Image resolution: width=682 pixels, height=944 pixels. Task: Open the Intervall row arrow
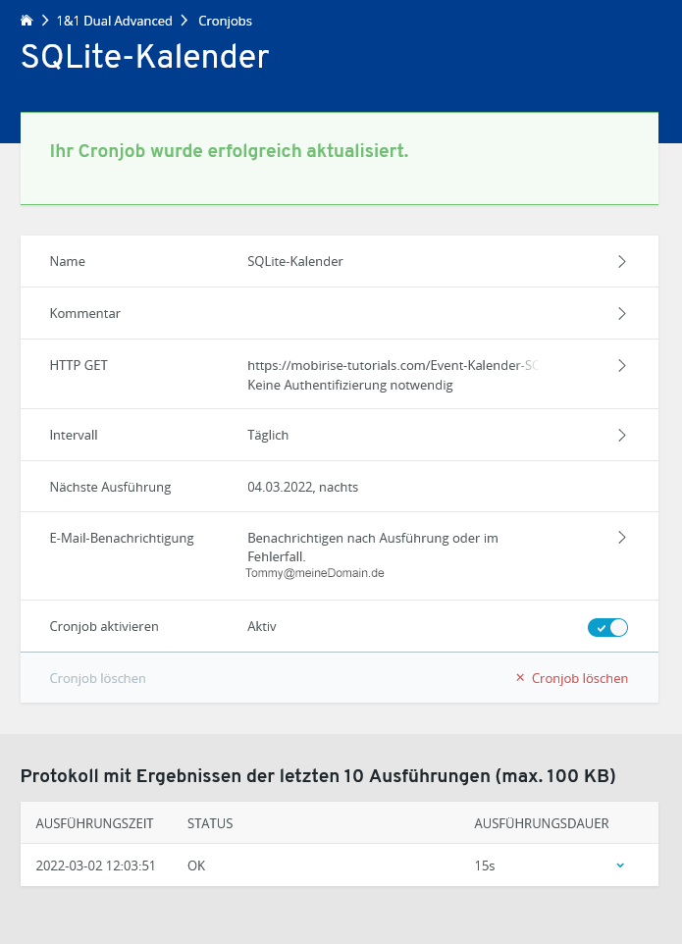pyautogui.click(x=621, y=435)
